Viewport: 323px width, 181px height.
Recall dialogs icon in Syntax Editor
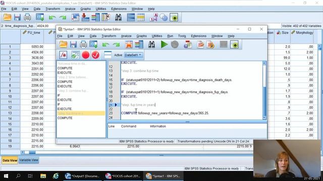pyautogui.click(x=93, y=45)
